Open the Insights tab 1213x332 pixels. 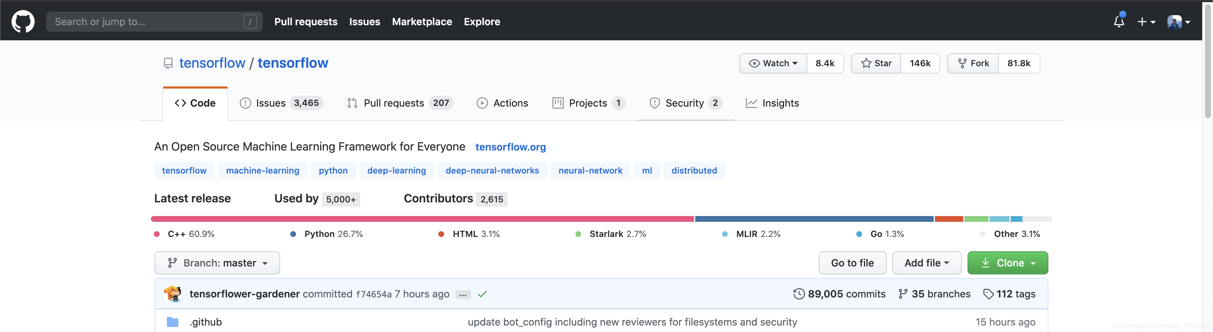pyautogui.click(x=772, y=103)
